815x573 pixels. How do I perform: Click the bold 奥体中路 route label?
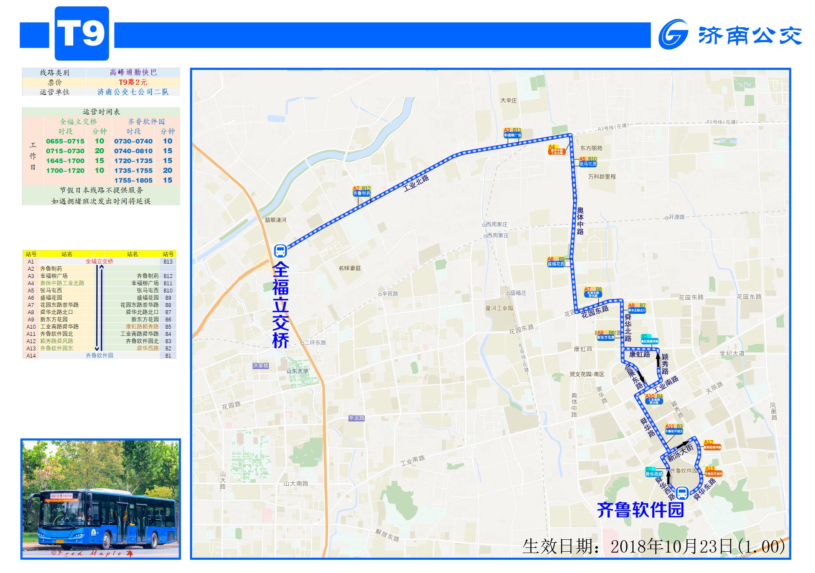(580, 221)
